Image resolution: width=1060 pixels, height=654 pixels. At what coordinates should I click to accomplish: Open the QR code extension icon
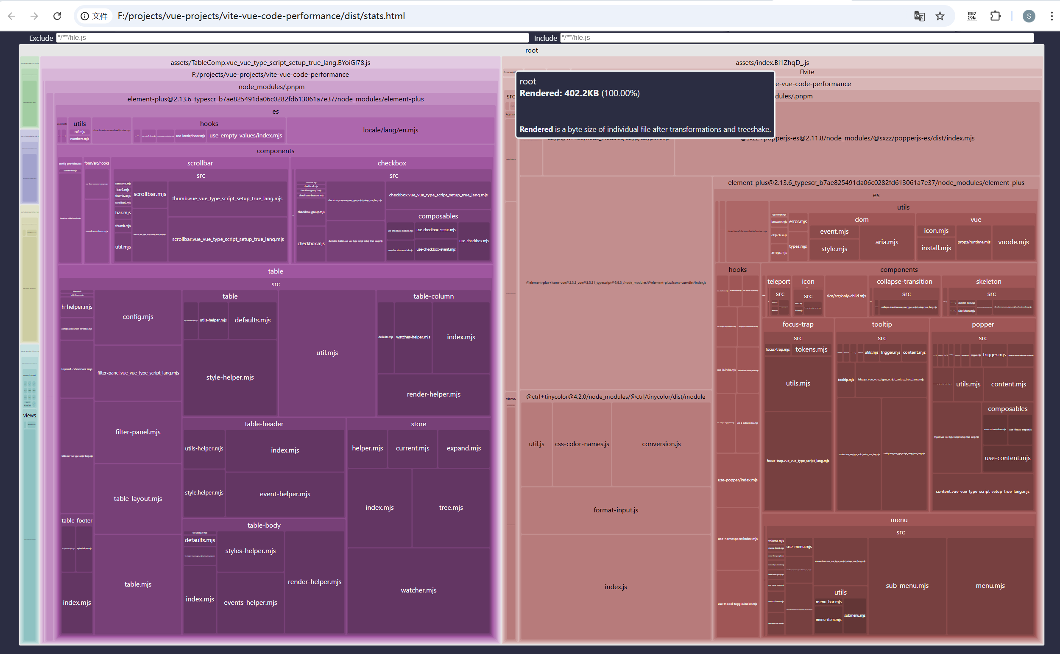(x=972, y=16)
